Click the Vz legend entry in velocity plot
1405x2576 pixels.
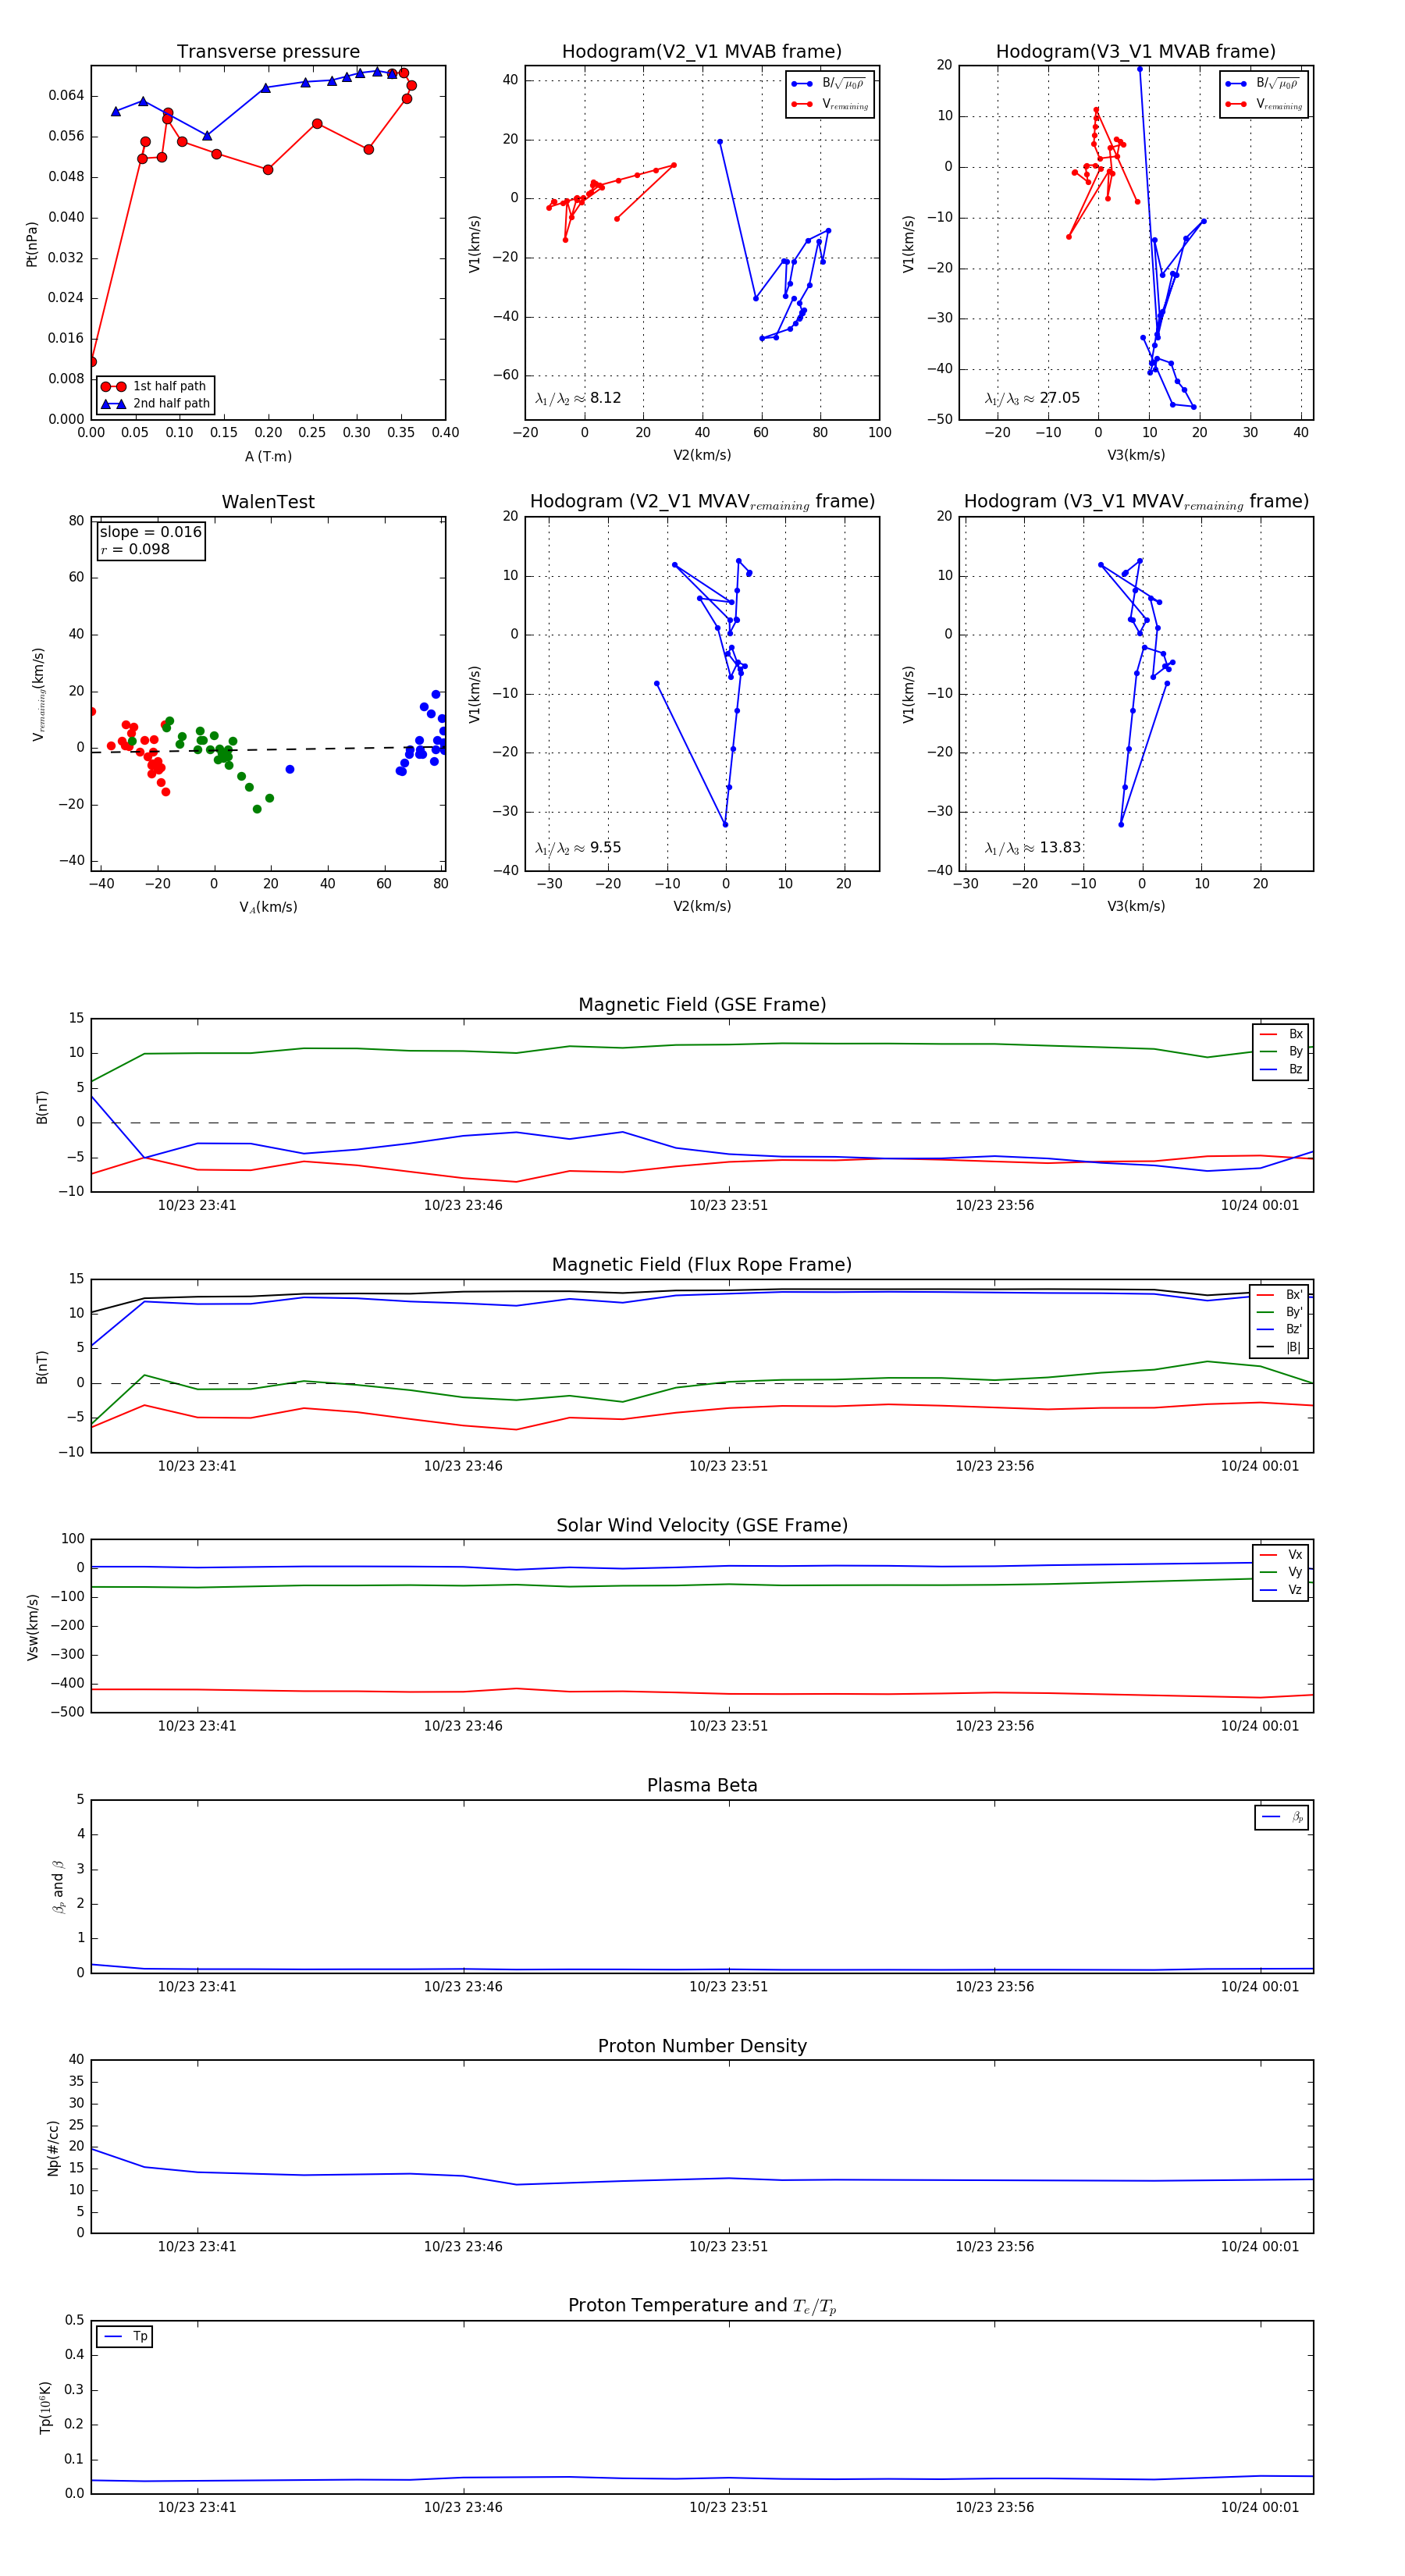[x=1281, y=1590]
